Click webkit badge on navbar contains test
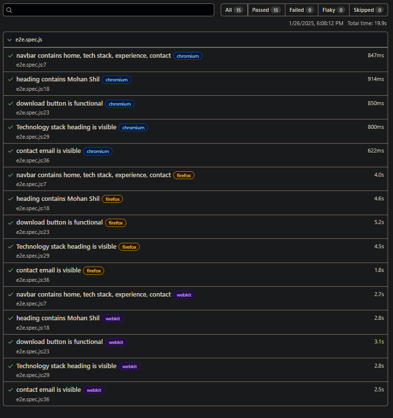 184,295
